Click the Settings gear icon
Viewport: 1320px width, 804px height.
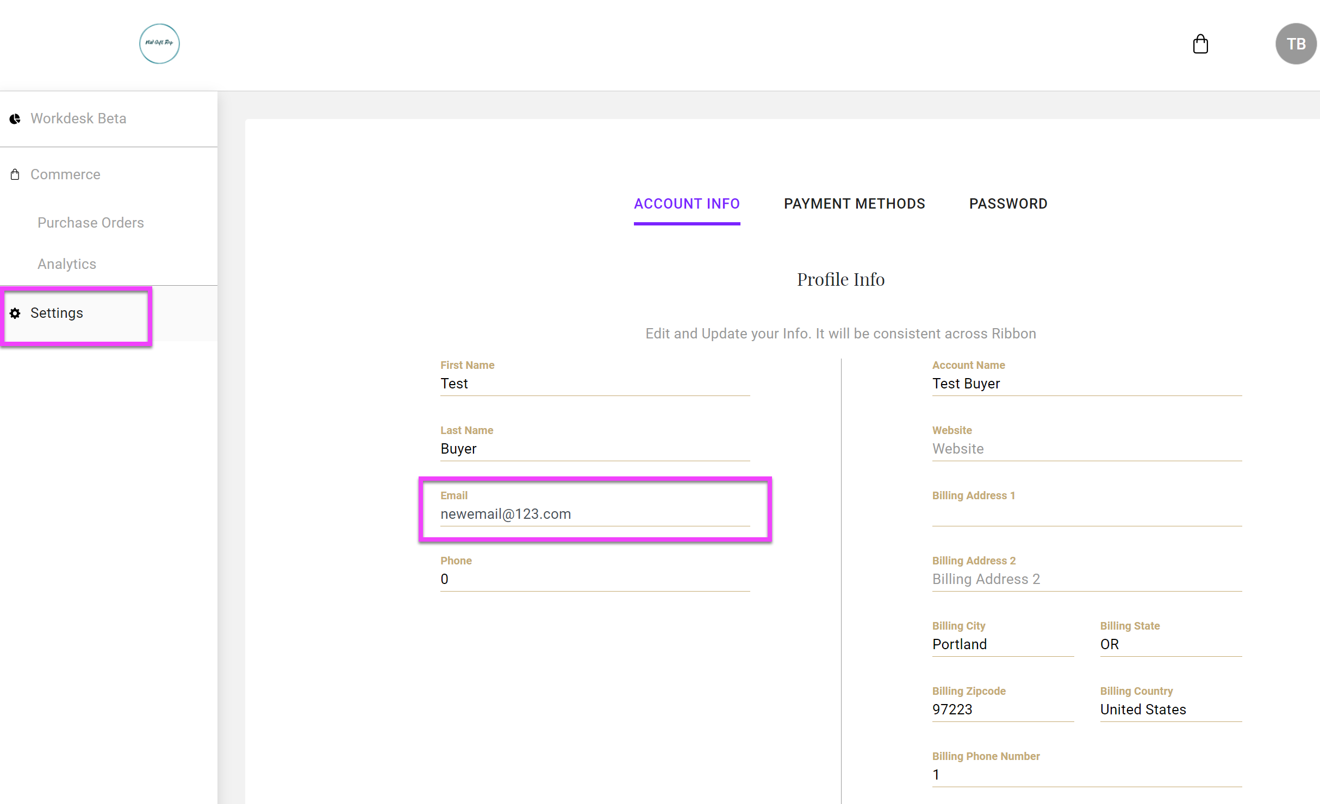[15, 313]
